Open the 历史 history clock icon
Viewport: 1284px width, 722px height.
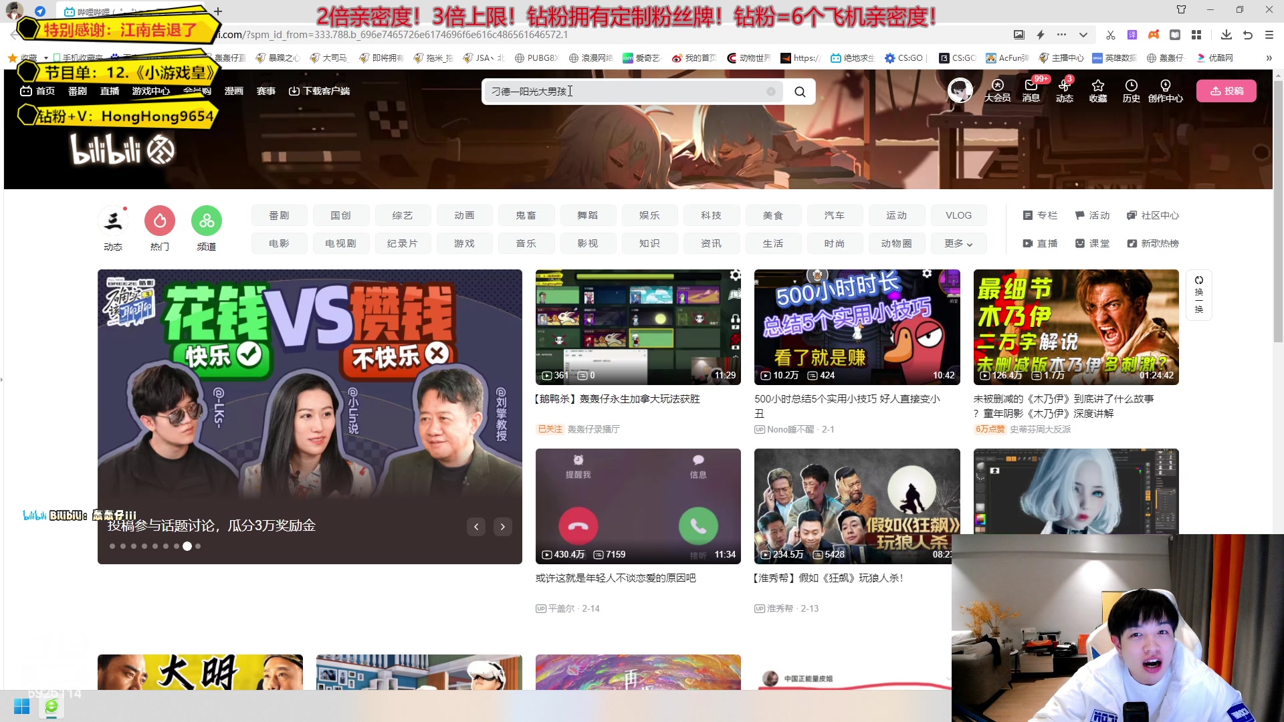click(x=1131, y=90)
